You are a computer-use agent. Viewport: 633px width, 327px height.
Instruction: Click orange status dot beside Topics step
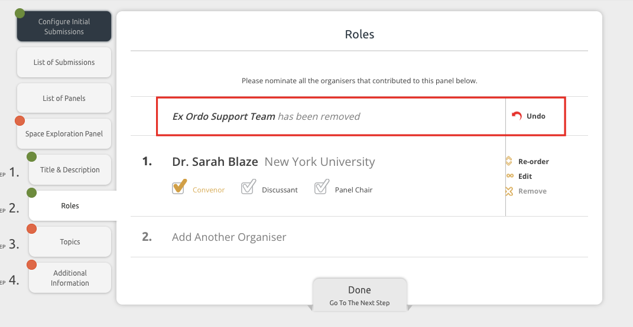(x=32, y=229)
